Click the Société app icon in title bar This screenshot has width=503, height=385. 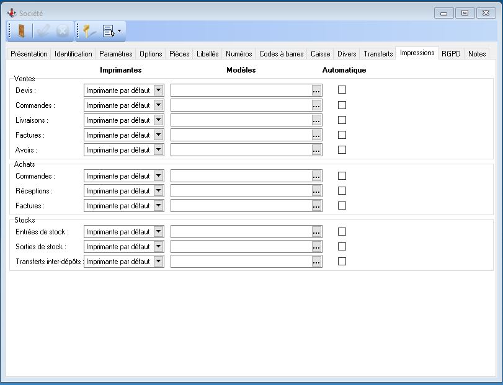pos(11,13)
